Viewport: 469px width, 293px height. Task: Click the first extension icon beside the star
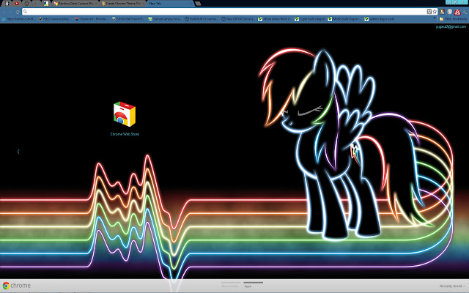click(x=442, y=12)
